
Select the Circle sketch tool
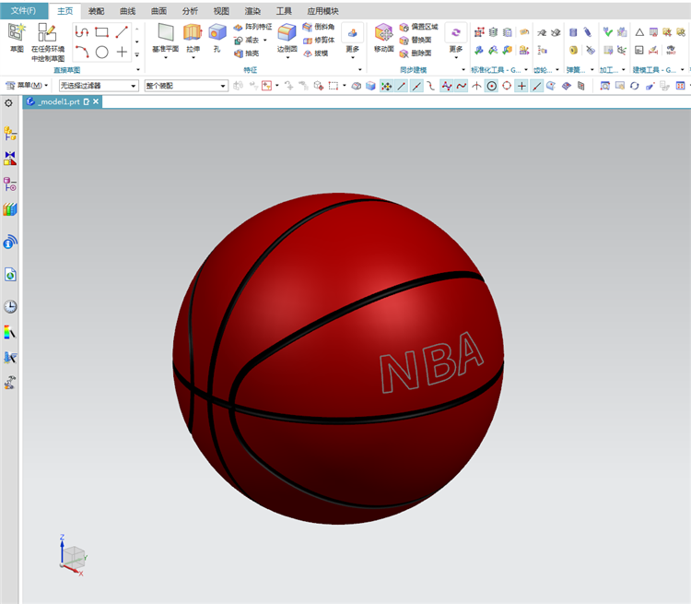click(x=101, y=52)
